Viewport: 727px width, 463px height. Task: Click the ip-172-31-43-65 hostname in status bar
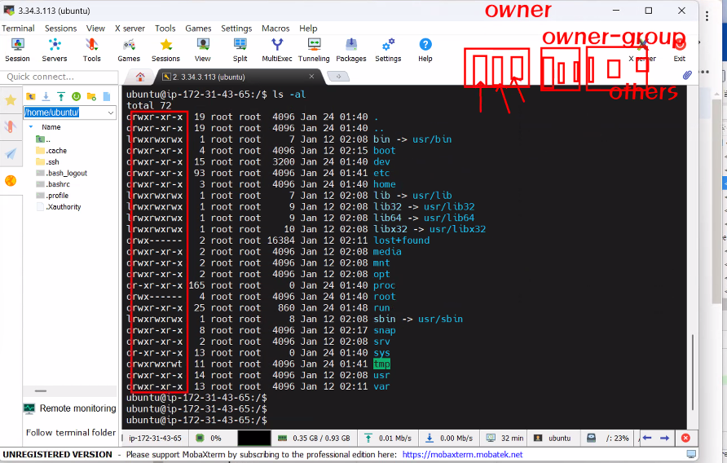[156, 438]
